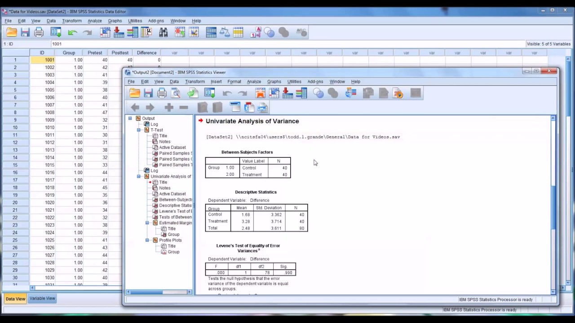The height and width of the screenshot is (323, 575).
Task: Select Notes under T-Test in outline
Action: tap(165, 142)
